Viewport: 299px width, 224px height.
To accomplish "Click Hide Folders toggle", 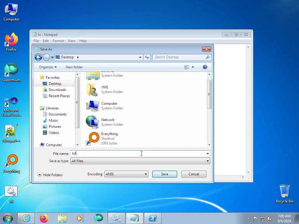I will coord(50,175).
